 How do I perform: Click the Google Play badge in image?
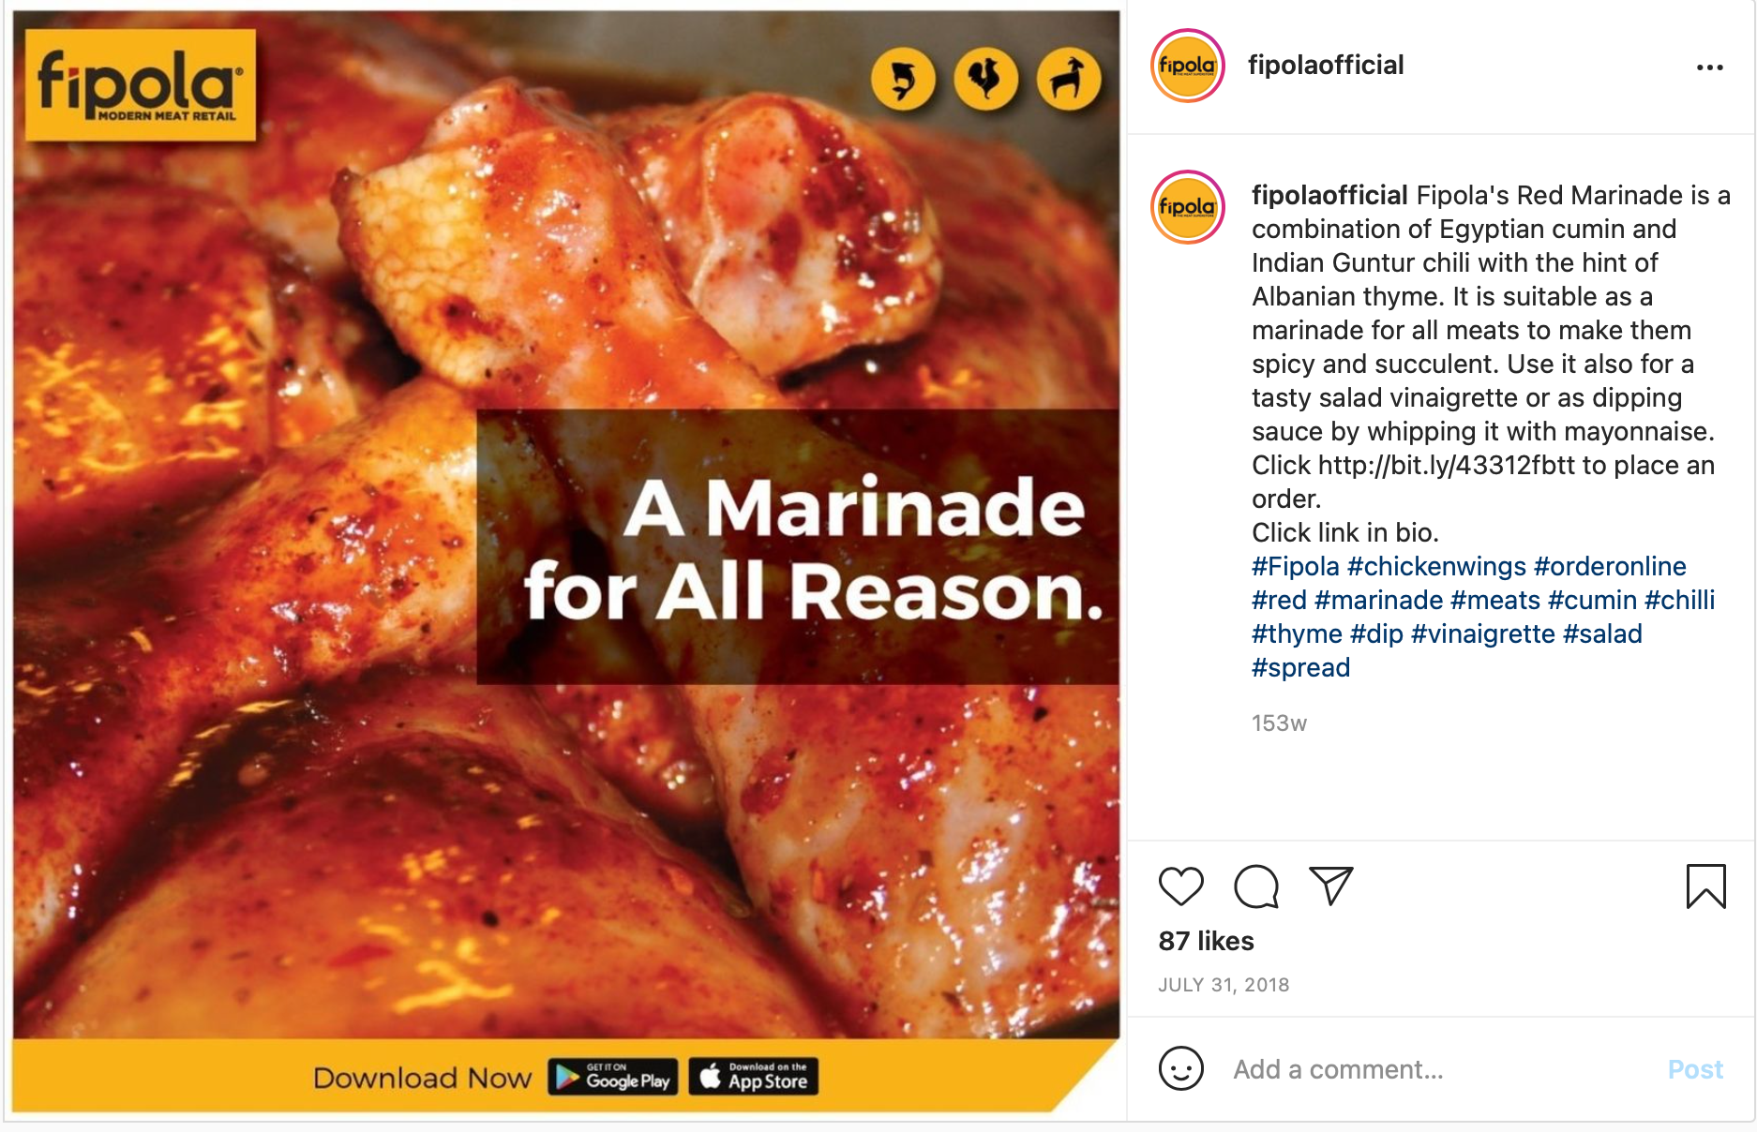pyautogui.click(x=613, y=1077)
